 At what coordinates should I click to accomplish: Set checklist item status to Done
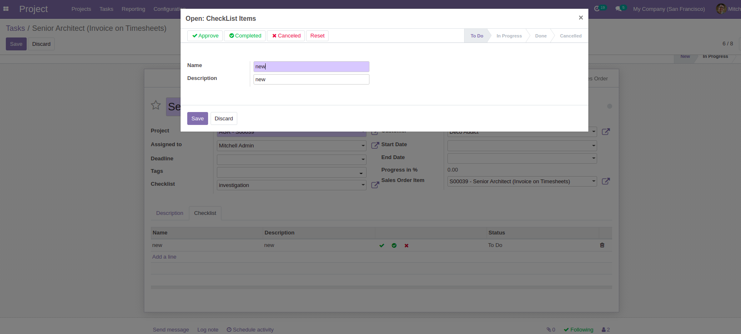point(540,36)
